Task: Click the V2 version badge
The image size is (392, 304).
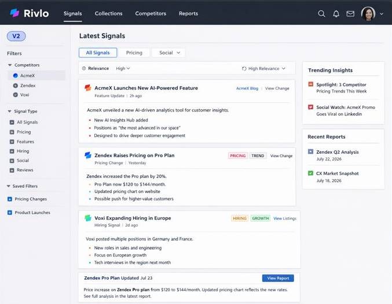Action: click(x=16, y=36)
